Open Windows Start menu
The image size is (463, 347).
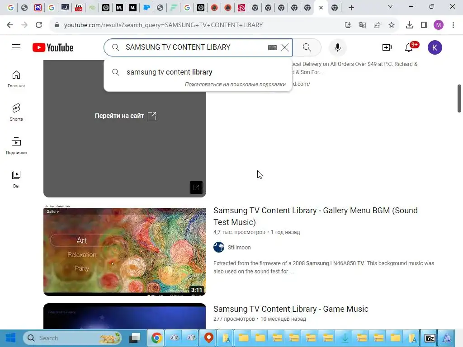pyautogui.click(x=11, y=338)
